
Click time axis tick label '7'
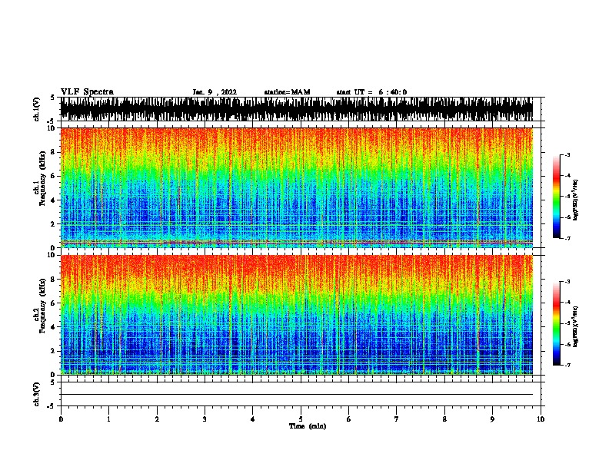click(x=397, y=419)
